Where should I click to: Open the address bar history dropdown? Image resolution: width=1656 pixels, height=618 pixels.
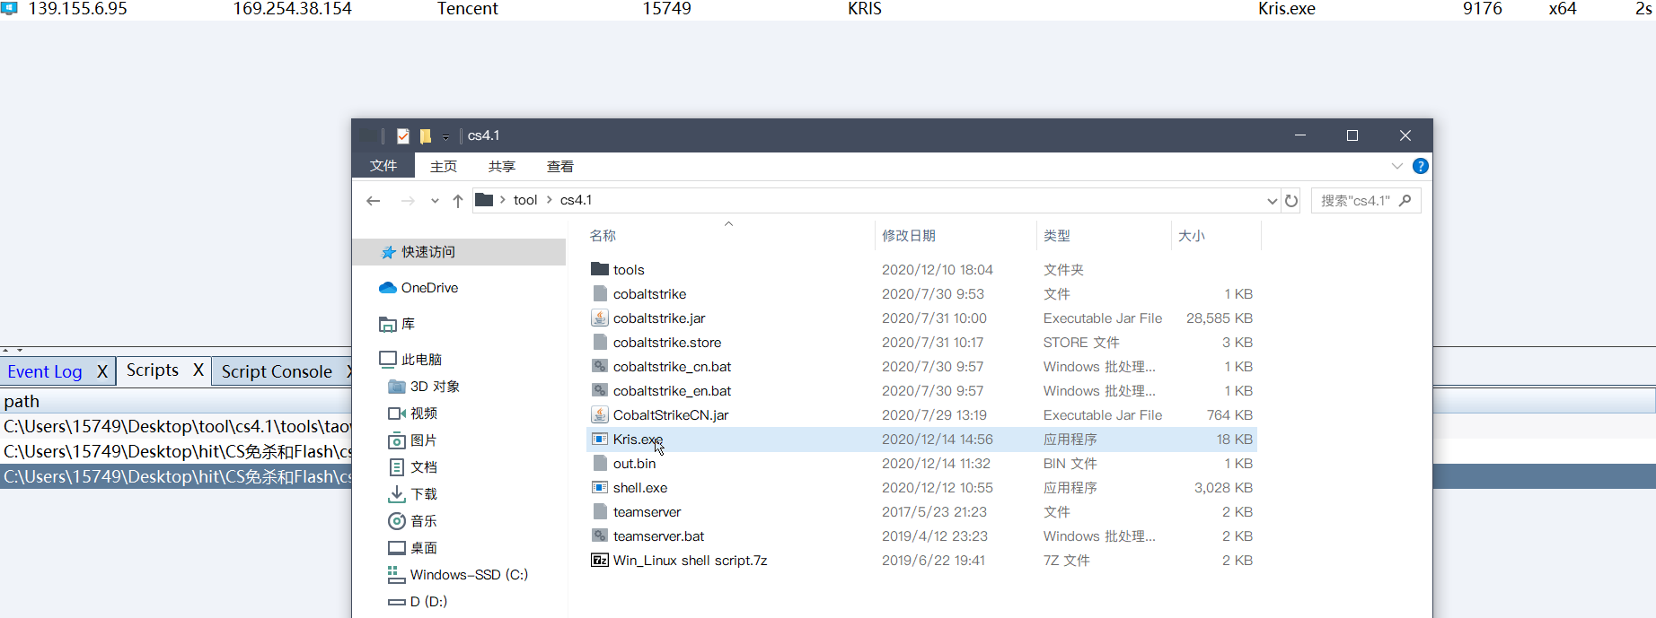pos(1272,201)
